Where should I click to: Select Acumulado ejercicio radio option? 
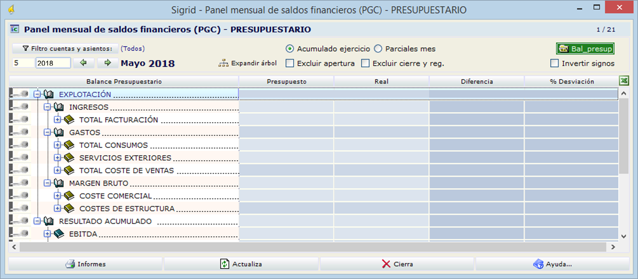290,49
